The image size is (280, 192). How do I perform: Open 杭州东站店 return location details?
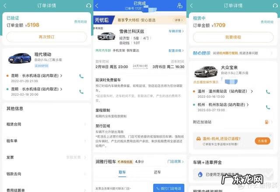coord(223,105)
